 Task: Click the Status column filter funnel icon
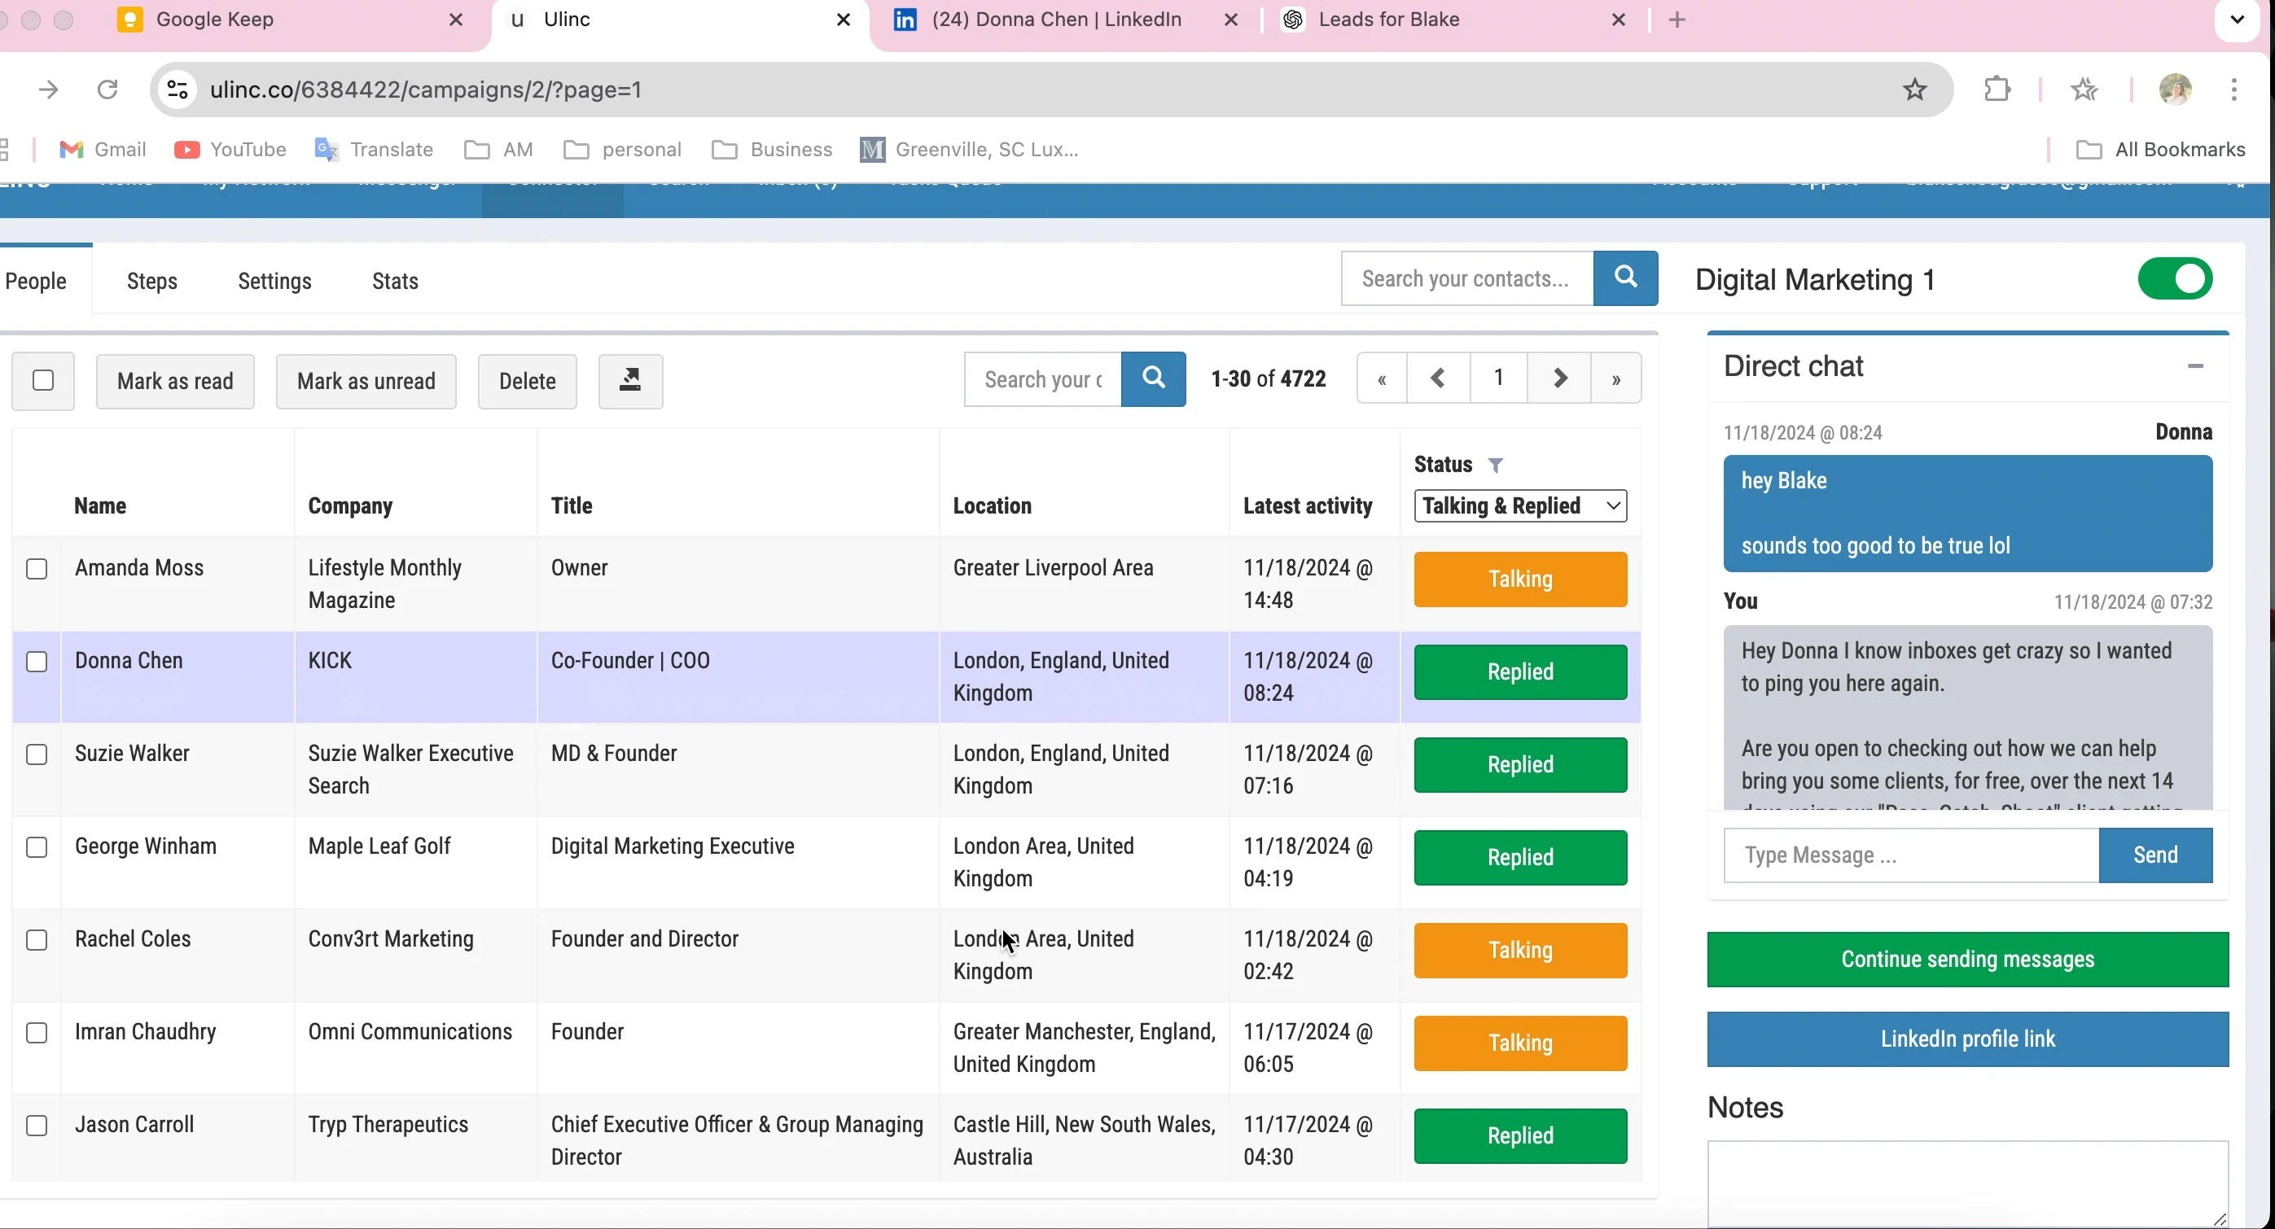point(1496,464)
